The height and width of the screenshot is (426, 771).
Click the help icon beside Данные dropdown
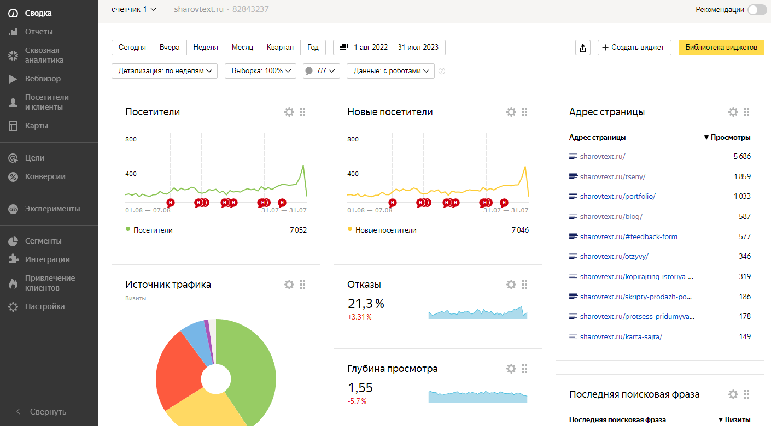pyautogui.click(x=442, y=71)
